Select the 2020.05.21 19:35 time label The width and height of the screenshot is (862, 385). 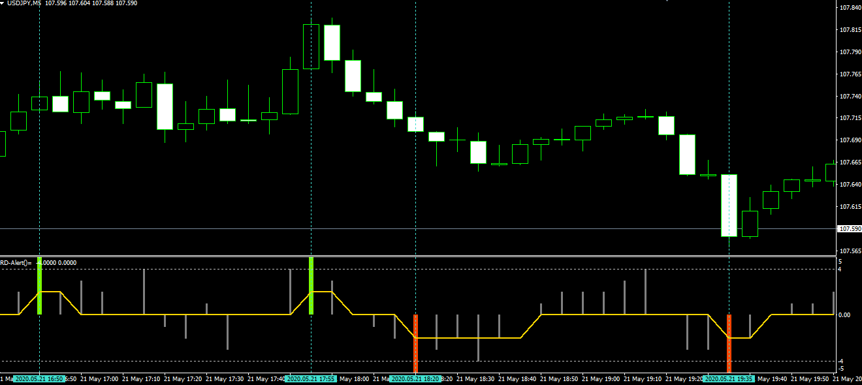729,378
